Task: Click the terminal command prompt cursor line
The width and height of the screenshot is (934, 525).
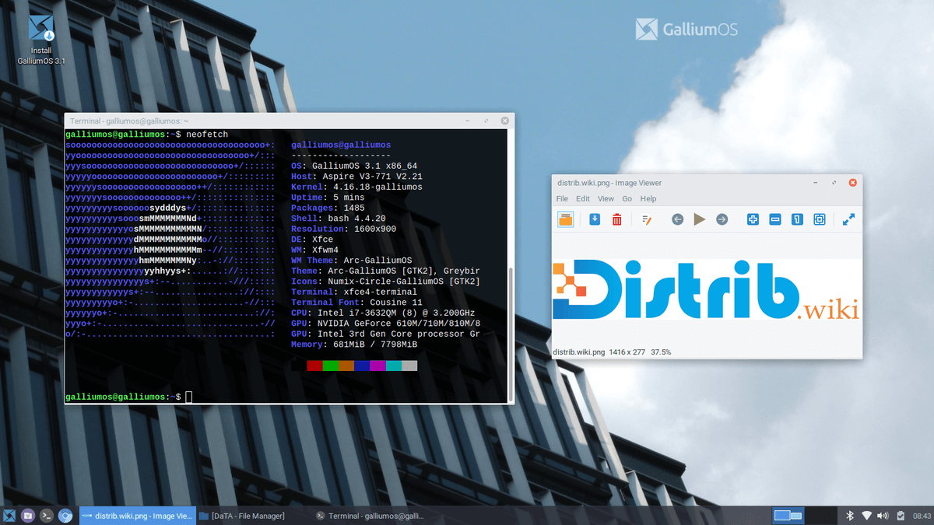Action: pyautogui.click(x=128, y=397)
